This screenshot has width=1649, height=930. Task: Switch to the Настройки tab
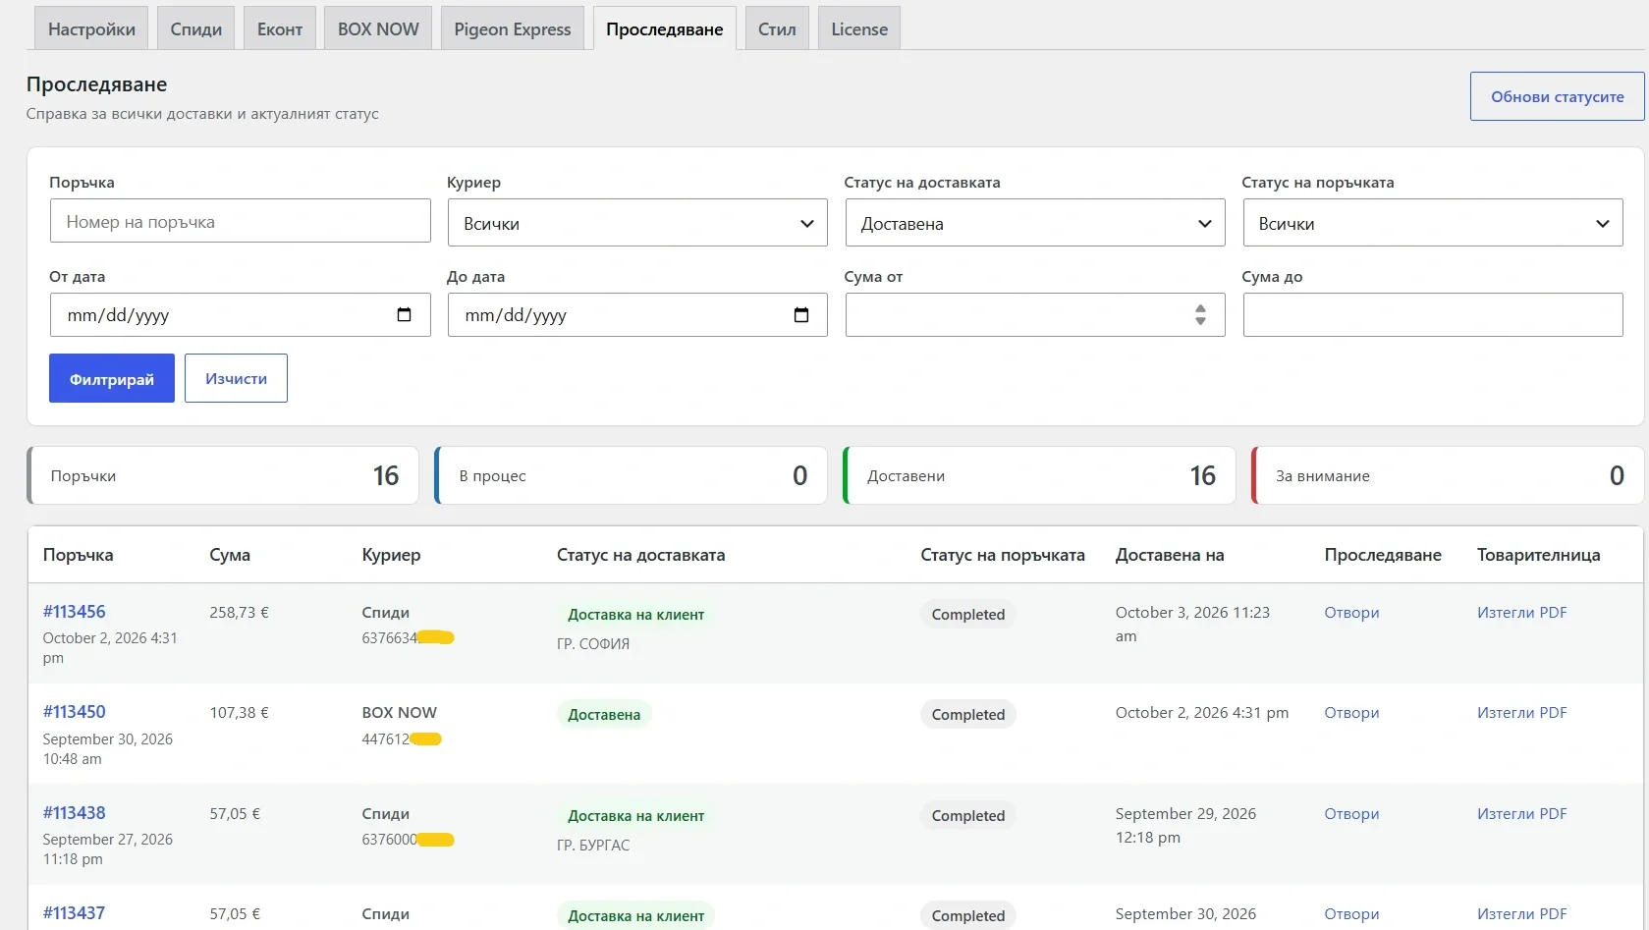tap(91, 28)
